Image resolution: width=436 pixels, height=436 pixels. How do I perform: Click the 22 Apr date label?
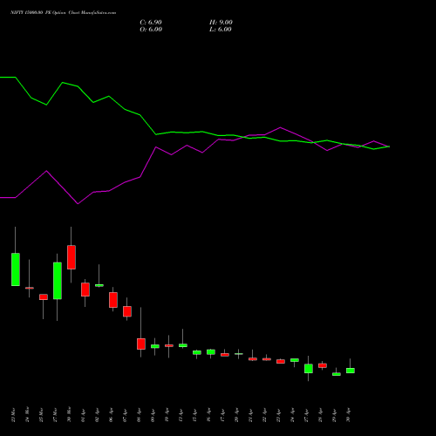point(264,415)
